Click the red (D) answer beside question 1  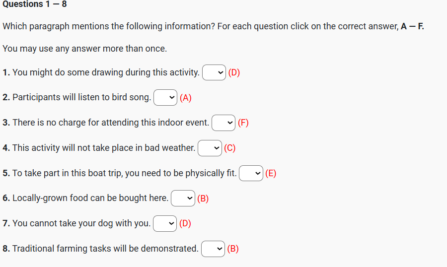pos(234,72)
